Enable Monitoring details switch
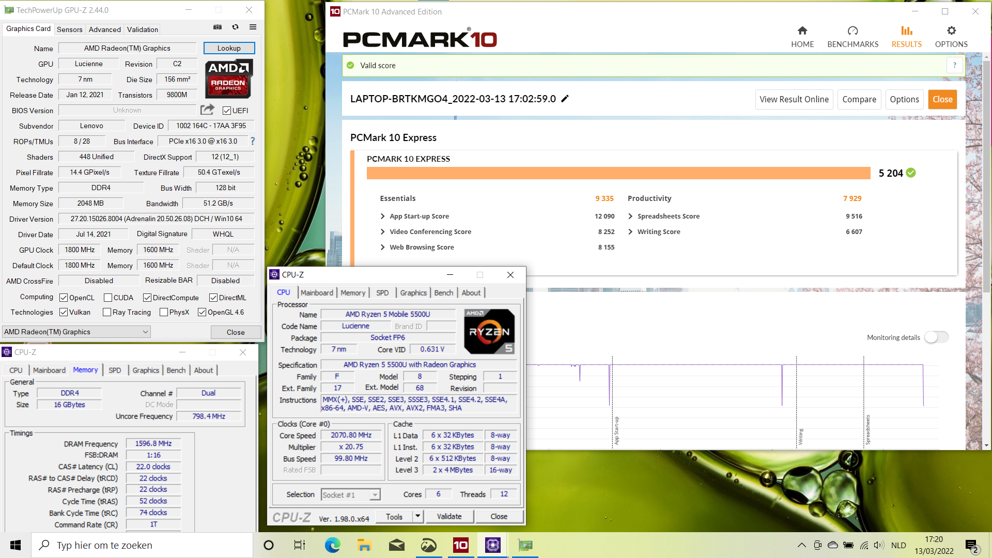992x558 pixels. [936, 337]
